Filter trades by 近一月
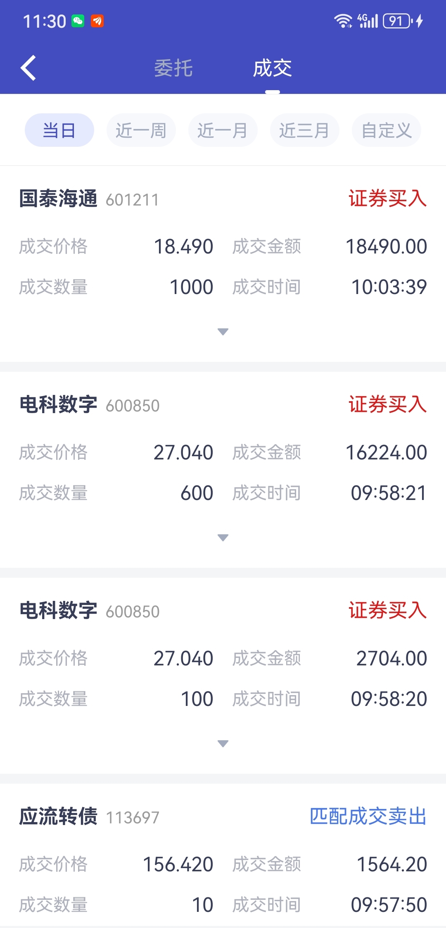Screen dimensions: 446x928 pyautogui.click(x=223, y=130)
